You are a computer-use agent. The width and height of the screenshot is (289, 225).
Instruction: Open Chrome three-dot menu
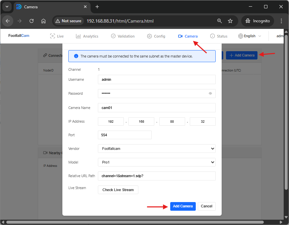click(281, 21)
